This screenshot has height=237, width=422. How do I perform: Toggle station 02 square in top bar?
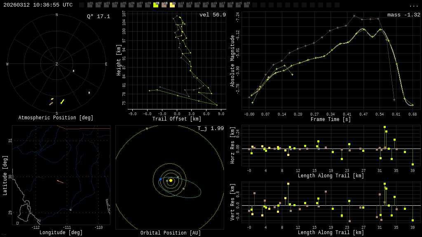(98, 5)
